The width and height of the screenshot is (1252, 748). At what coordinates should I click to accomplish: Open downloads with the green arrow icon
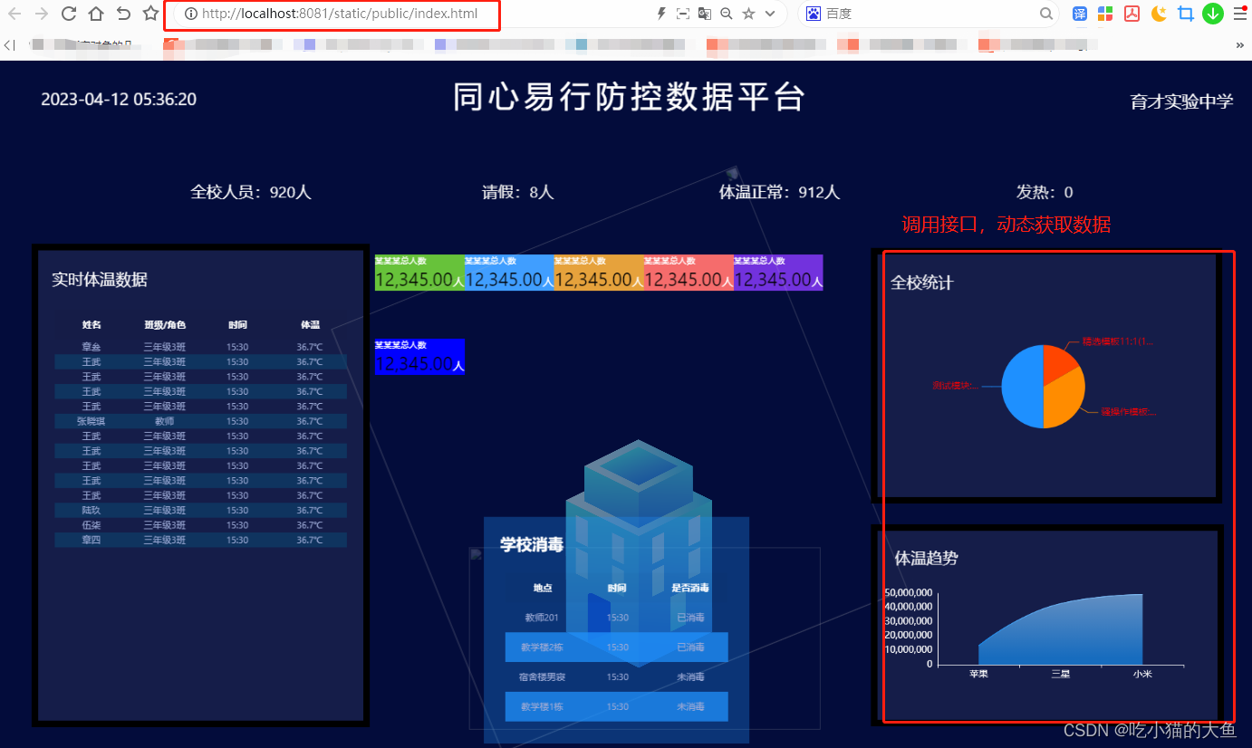click(x=1212, y=14)
